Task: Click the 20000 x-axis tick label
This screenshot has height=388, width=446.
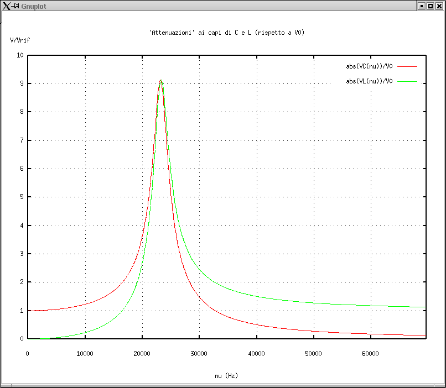Action: 142,353
